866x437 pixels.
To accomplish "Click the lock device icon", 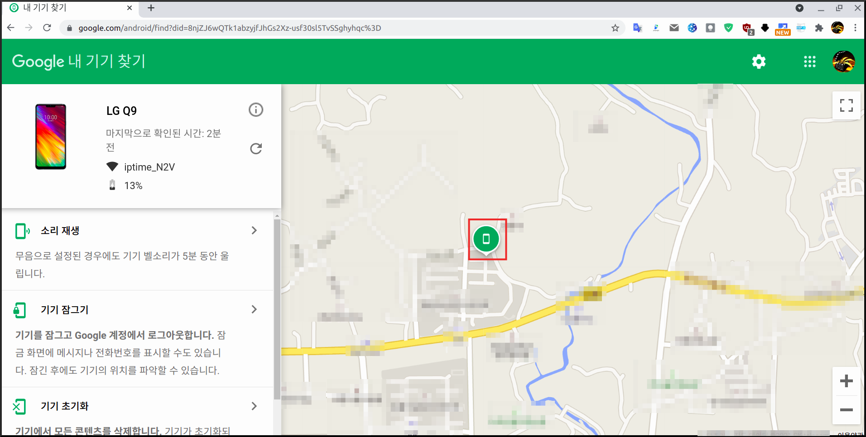I will point(19,310).
